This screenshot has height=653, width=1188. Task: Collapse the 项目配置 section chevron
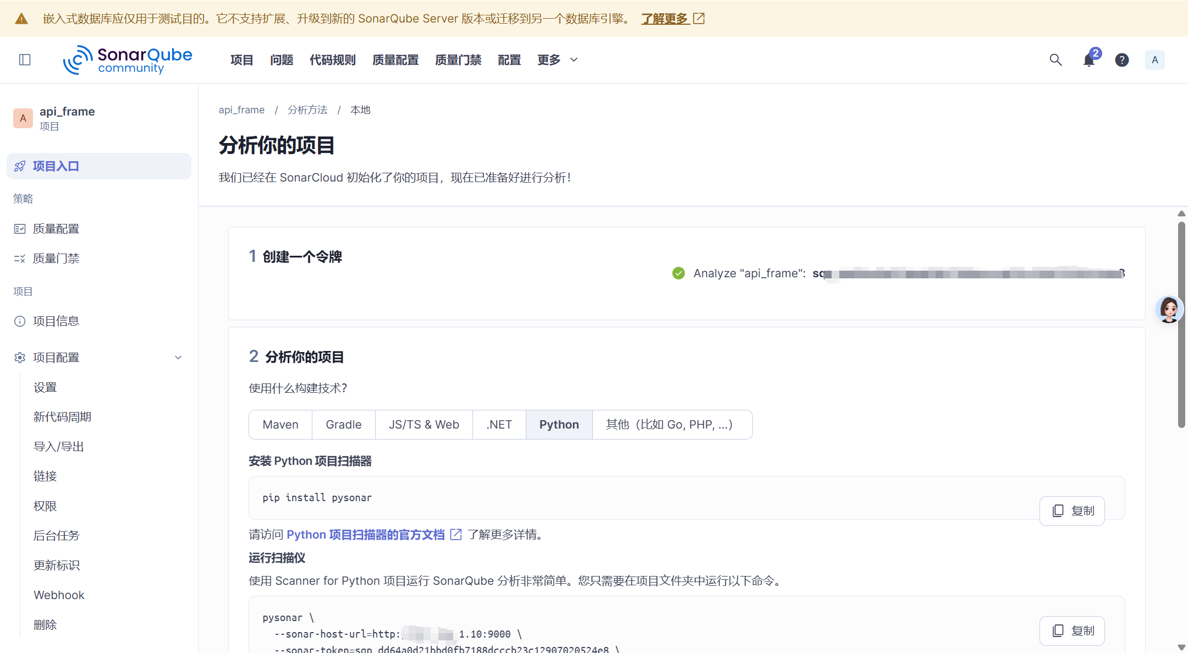point(178,358)
